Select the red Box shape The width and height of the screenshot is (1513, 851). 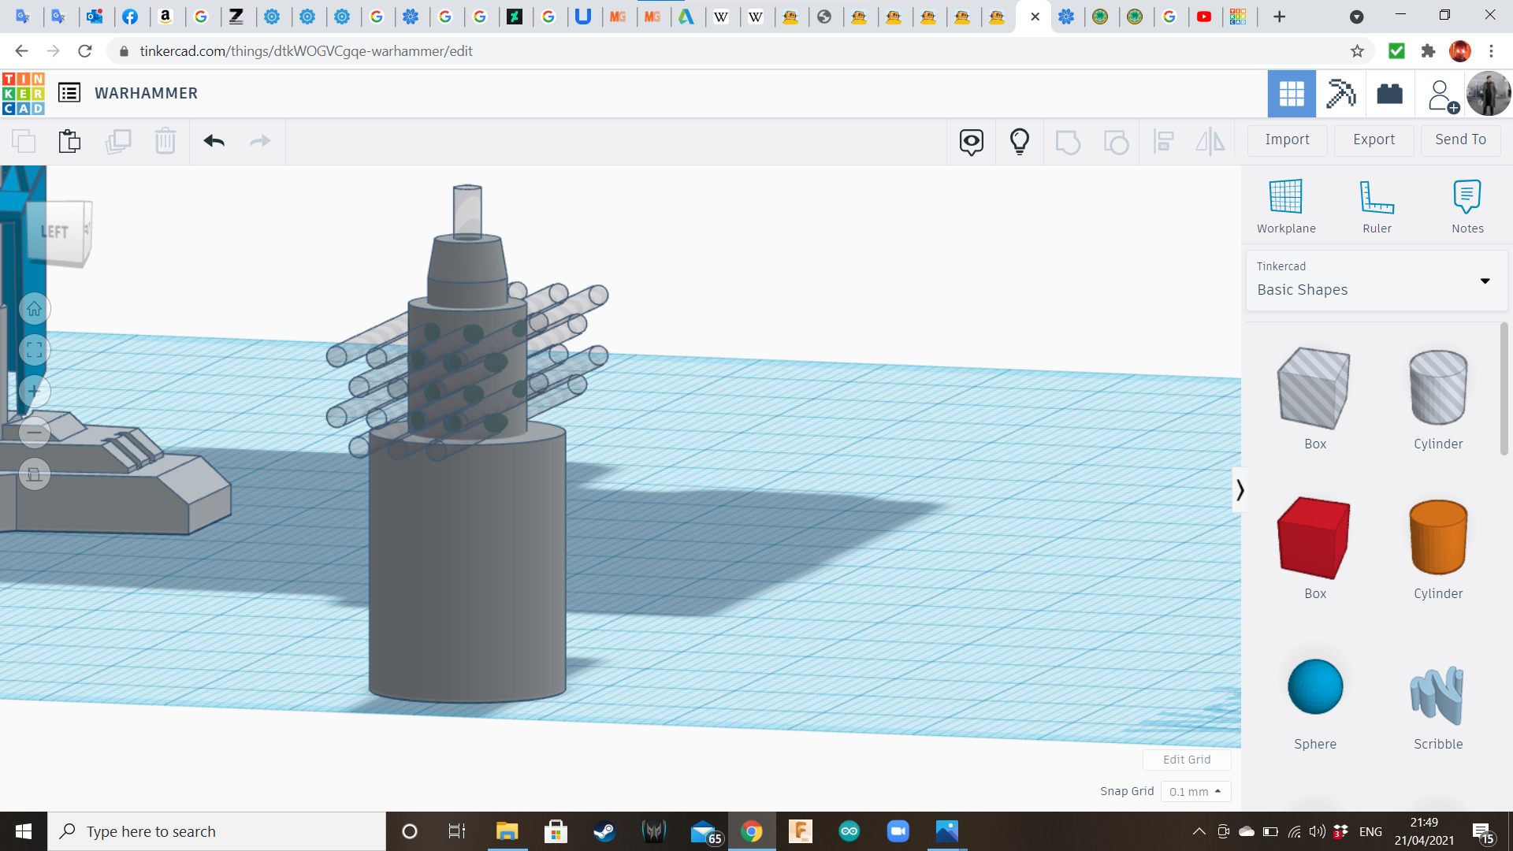tap(1314, 540)
